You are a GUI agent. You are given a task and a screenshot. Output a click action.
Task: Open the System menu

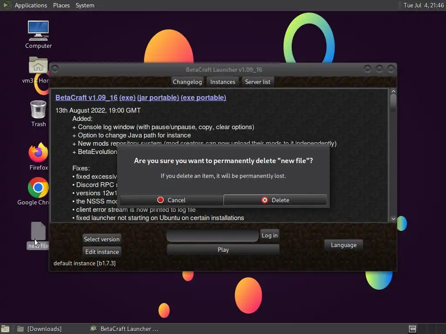(85, 5)
